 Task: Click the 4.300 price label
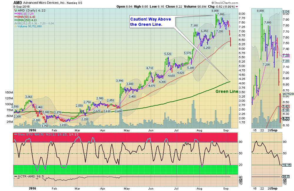coord(162,82)
